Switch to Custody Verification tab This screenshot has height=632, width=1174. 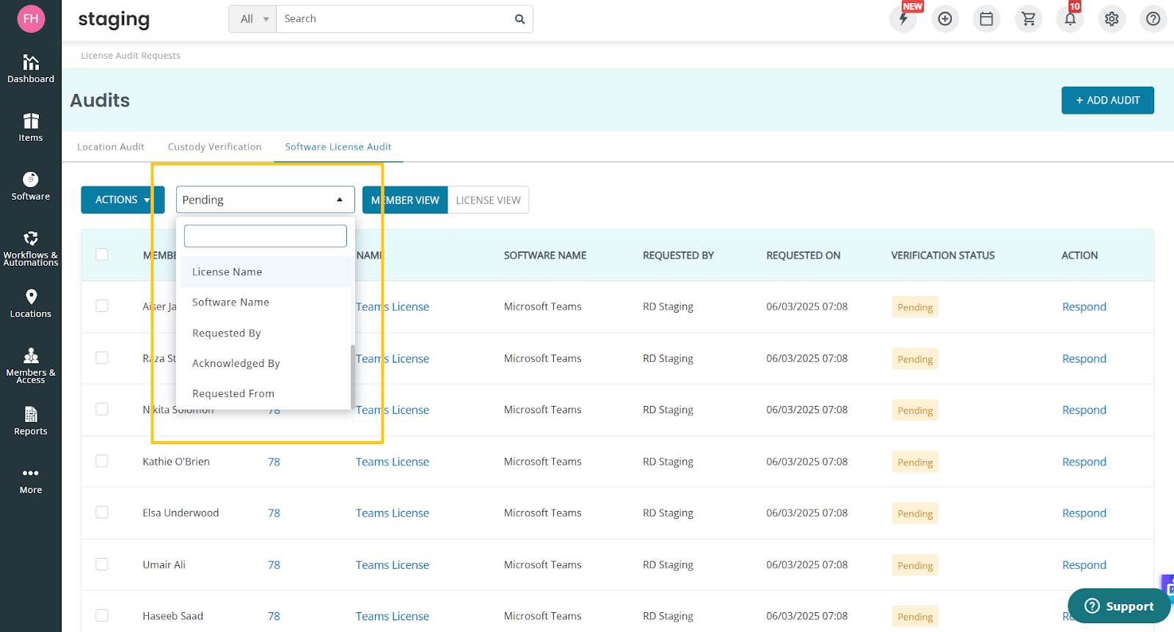click(x=215, y=147)
